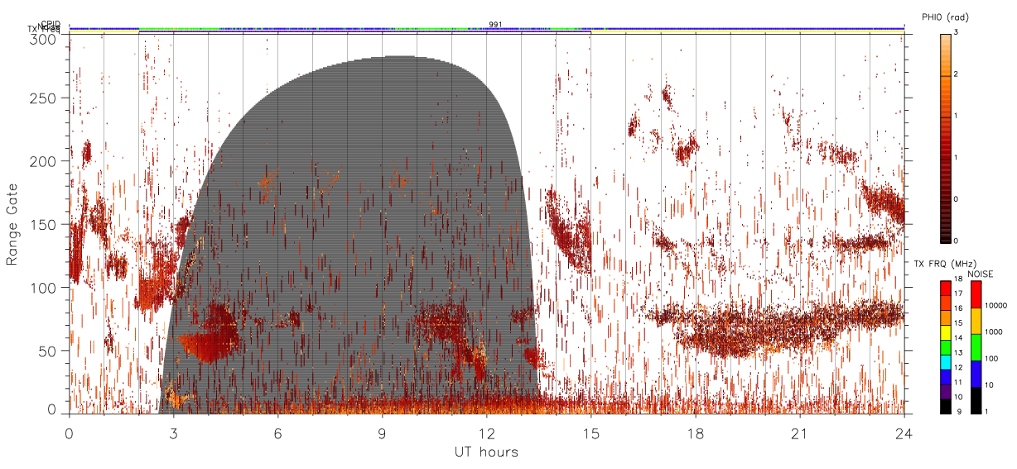
Task: Click the '991' CPID label above the plot
Action: [x=495, y=24]
